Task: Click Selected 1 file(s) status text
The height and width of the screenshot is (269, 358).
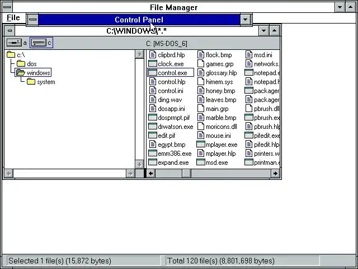Action: pos(60,261)
